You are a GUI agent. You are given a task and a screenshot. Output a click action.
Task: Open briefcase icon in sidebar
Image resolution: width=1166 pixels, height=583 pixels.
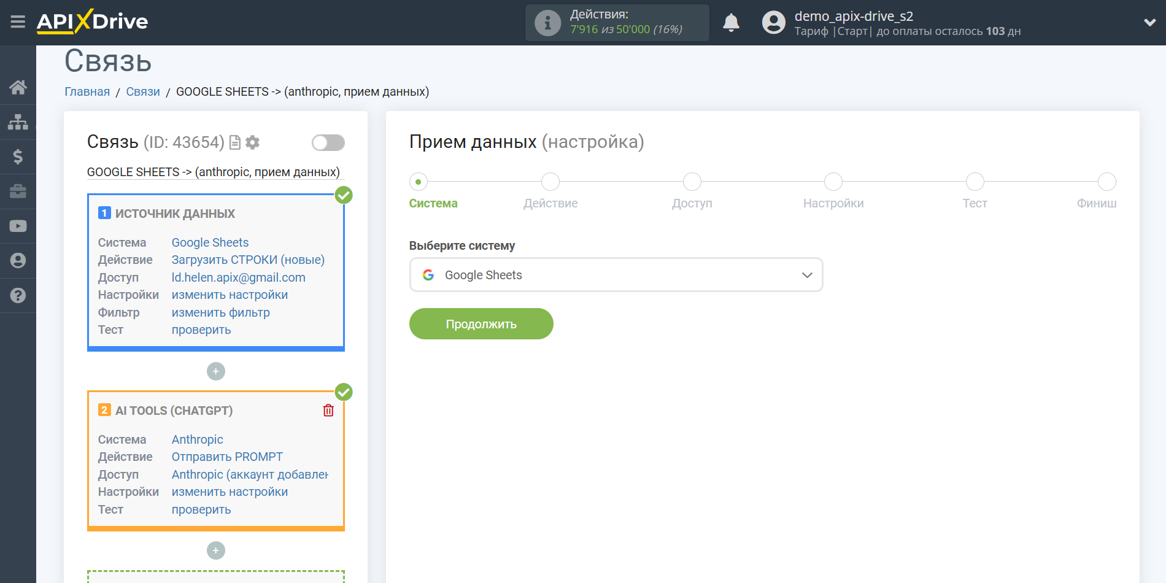point(18,191)
